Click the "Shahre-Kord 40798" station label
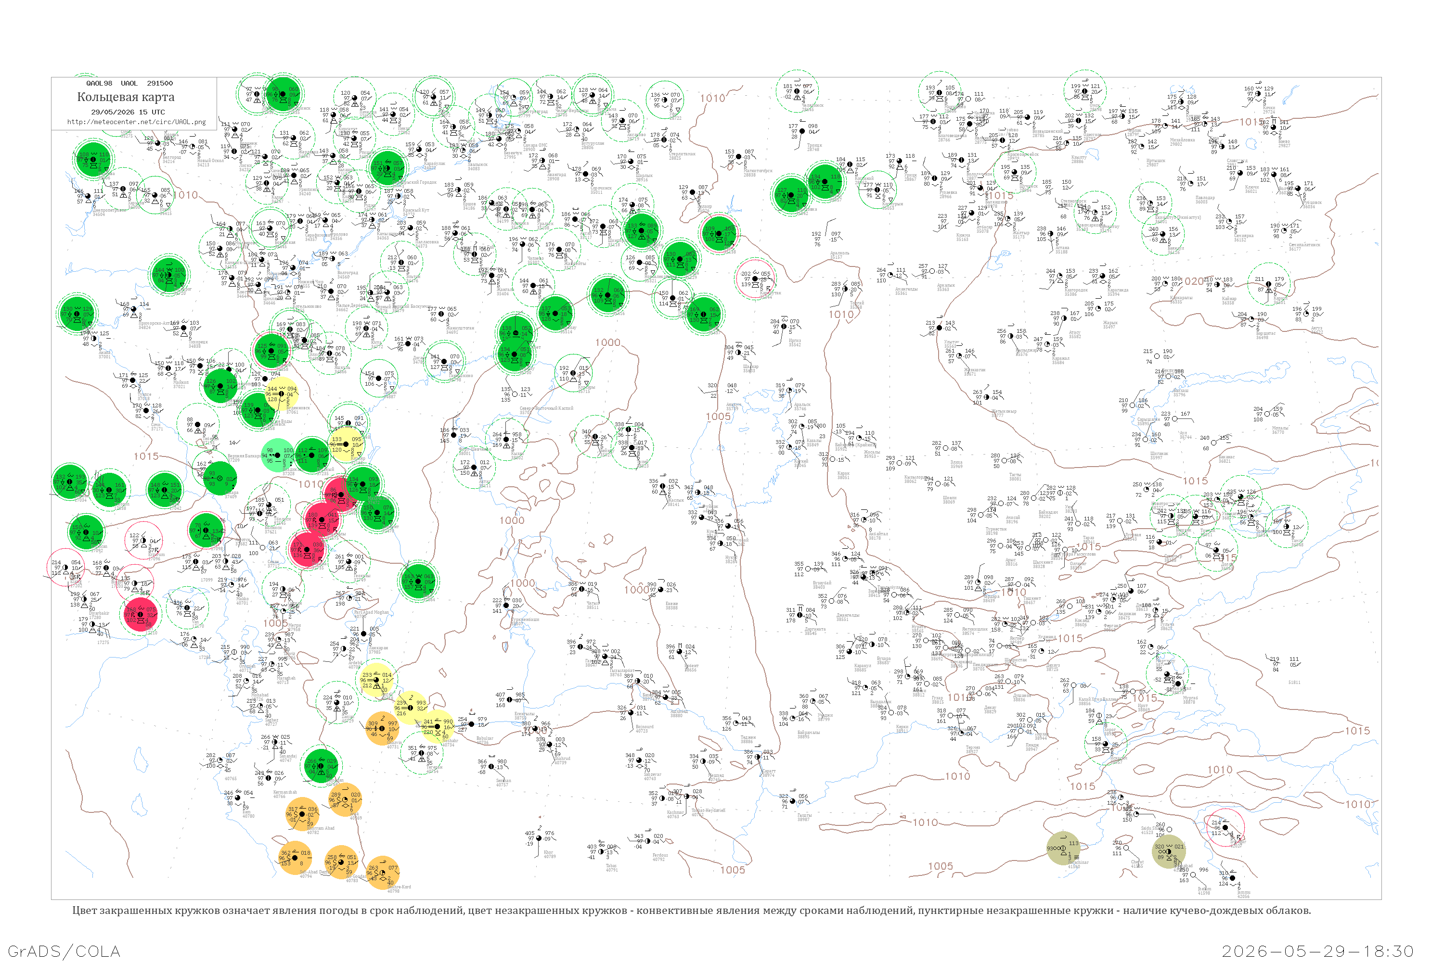This screenshot has width=1444, height=962. coord(399,889)
